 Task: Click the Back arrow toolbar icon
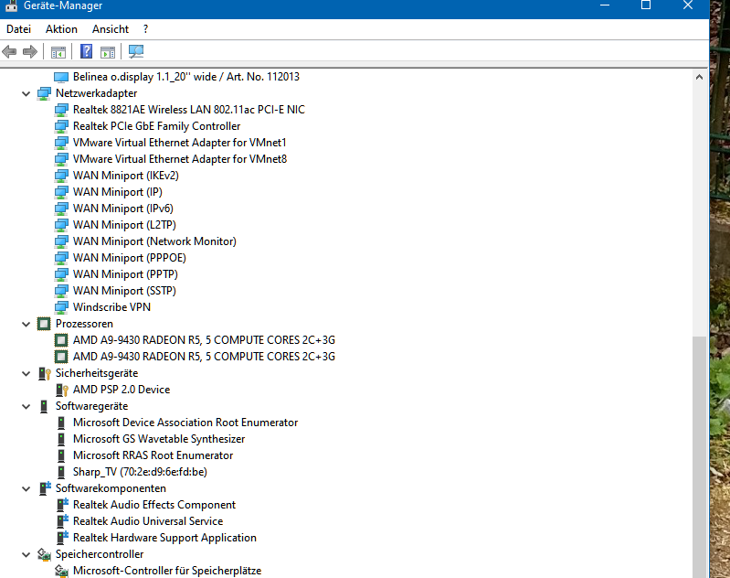(x=9, y=51)
